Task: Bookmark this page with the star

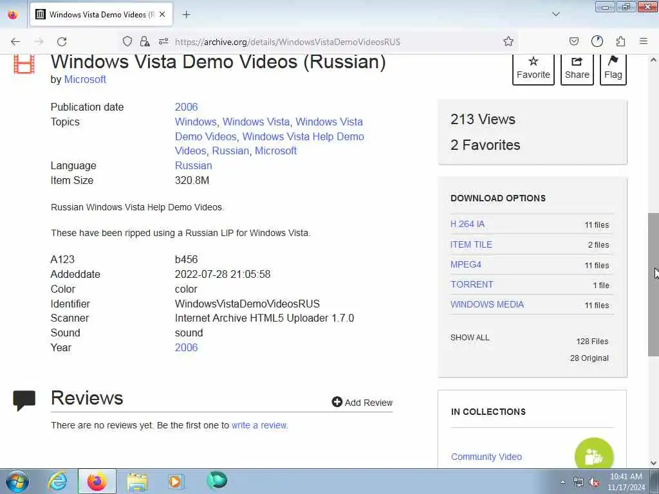Action: (x=508, y=41)
